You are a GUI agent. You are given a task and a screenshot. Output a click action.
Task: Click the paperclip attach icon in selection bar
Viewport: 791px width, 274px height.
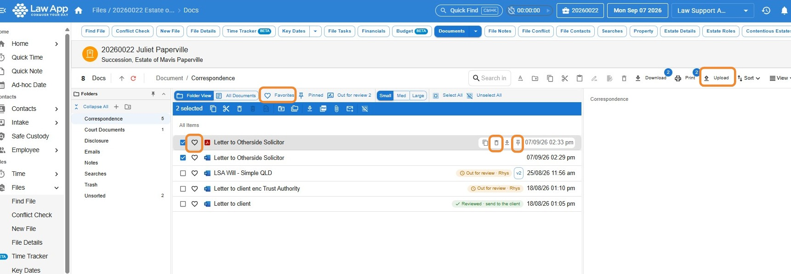336,109
